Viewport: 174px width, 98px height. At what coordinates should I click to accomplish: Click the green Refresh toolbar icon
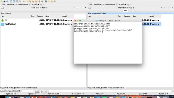2,1
